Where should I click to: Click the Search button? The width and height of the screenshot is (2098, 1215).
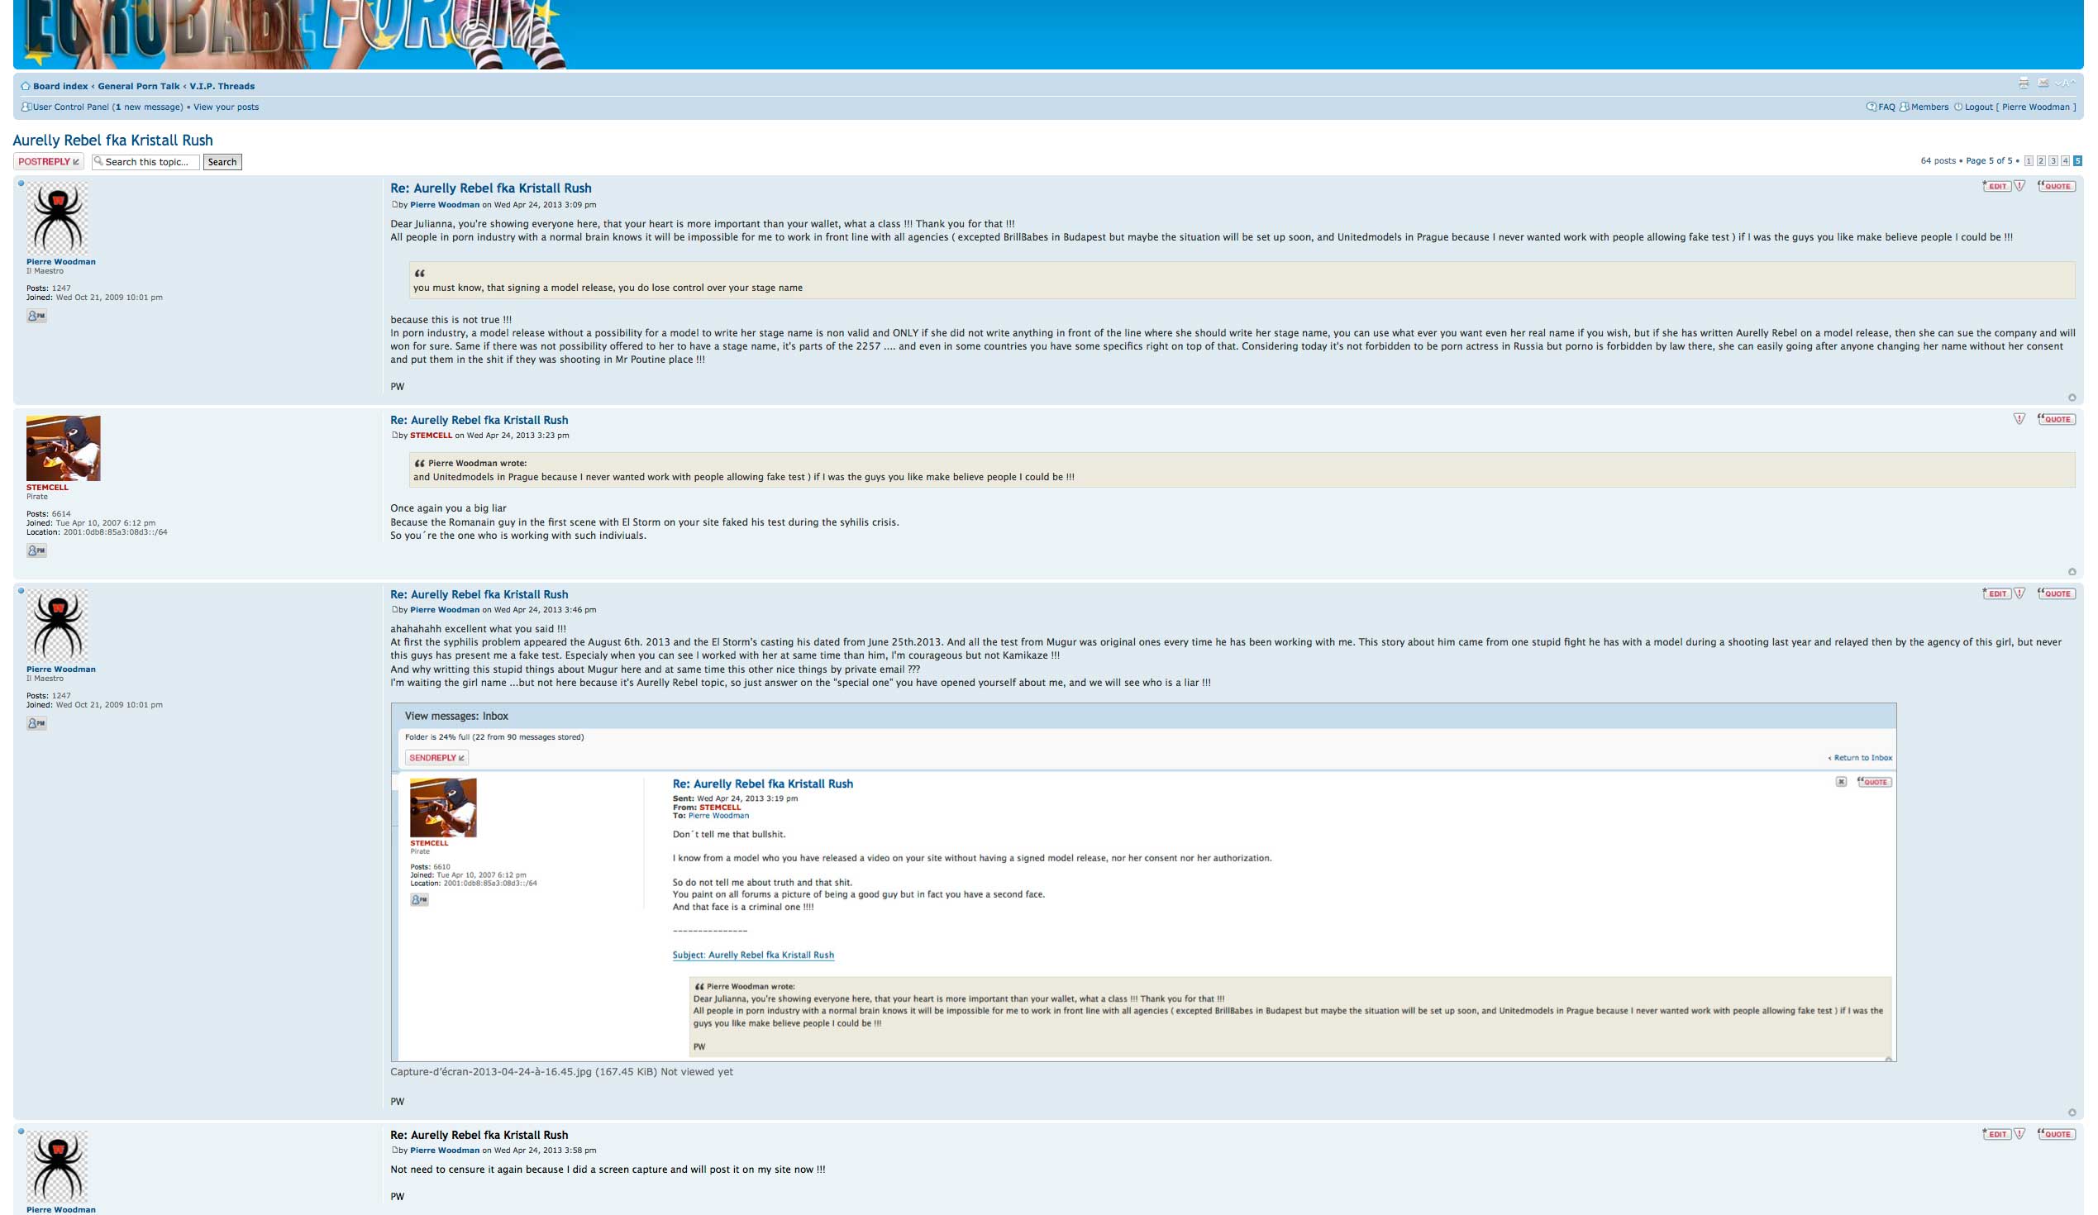pos(222,162)
